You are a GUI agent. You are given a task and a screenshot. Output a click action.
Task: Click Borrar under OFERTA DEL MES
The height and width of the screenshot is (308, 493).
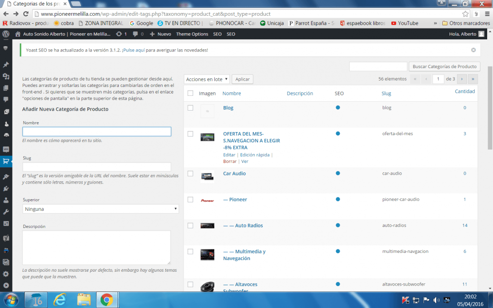pyautogui.click(x=229, y=161)
